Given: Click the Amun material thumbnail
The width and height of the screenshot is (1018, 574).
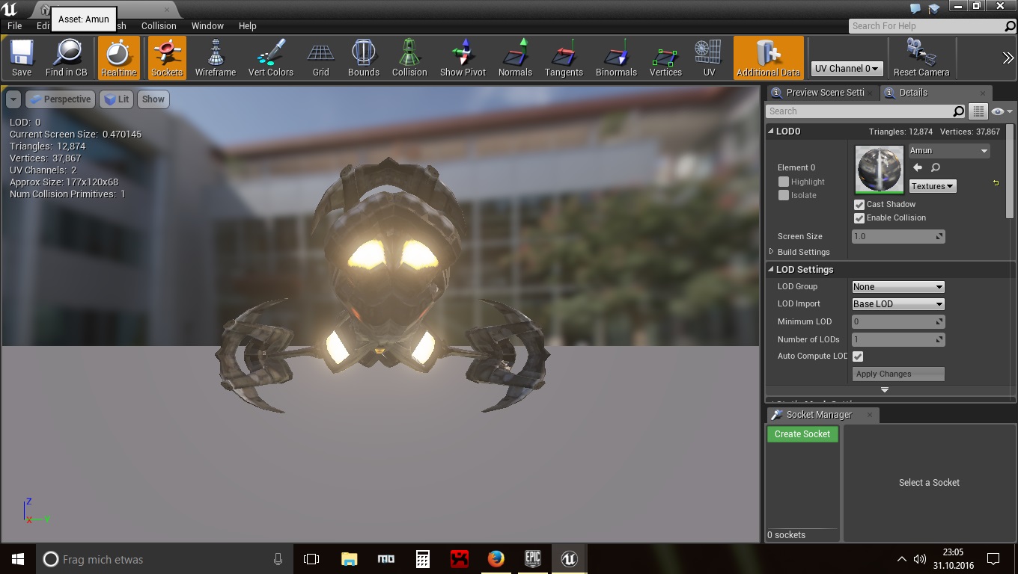Looking at the screenshot, I should 880,170.
